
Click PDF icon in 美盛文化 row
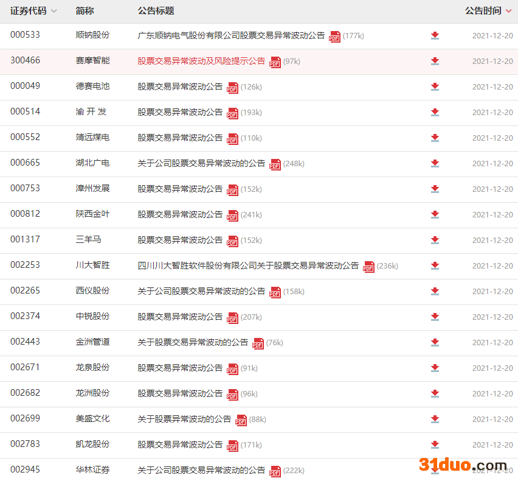point(241,420)
